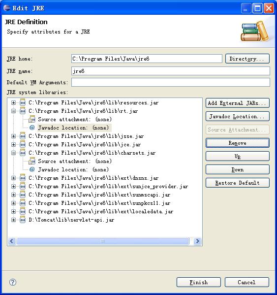Click the scroll left arrow in library list

pyautogui.click(x=12, y=241)
